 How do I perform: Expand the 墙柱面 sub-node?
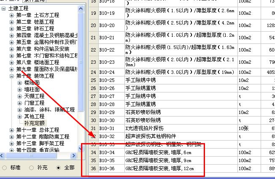click(x=20, y=89)
